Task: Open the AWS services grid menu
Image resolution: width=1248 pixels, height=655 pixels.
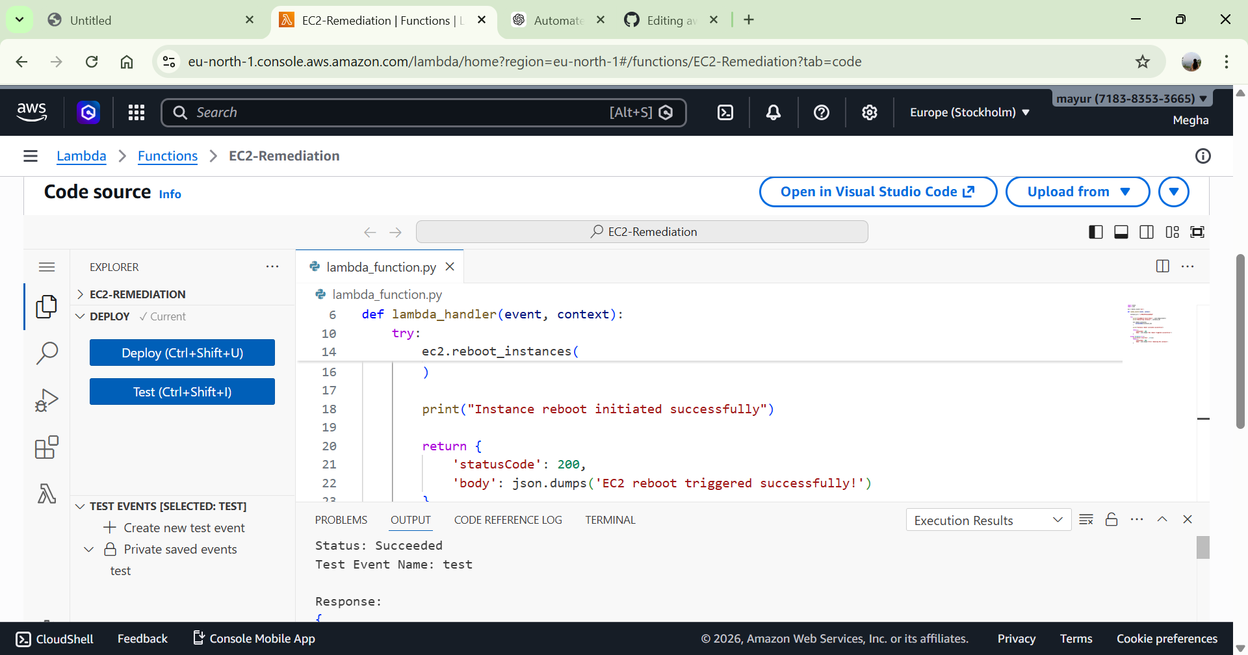Action: click(x=136, y=112)
